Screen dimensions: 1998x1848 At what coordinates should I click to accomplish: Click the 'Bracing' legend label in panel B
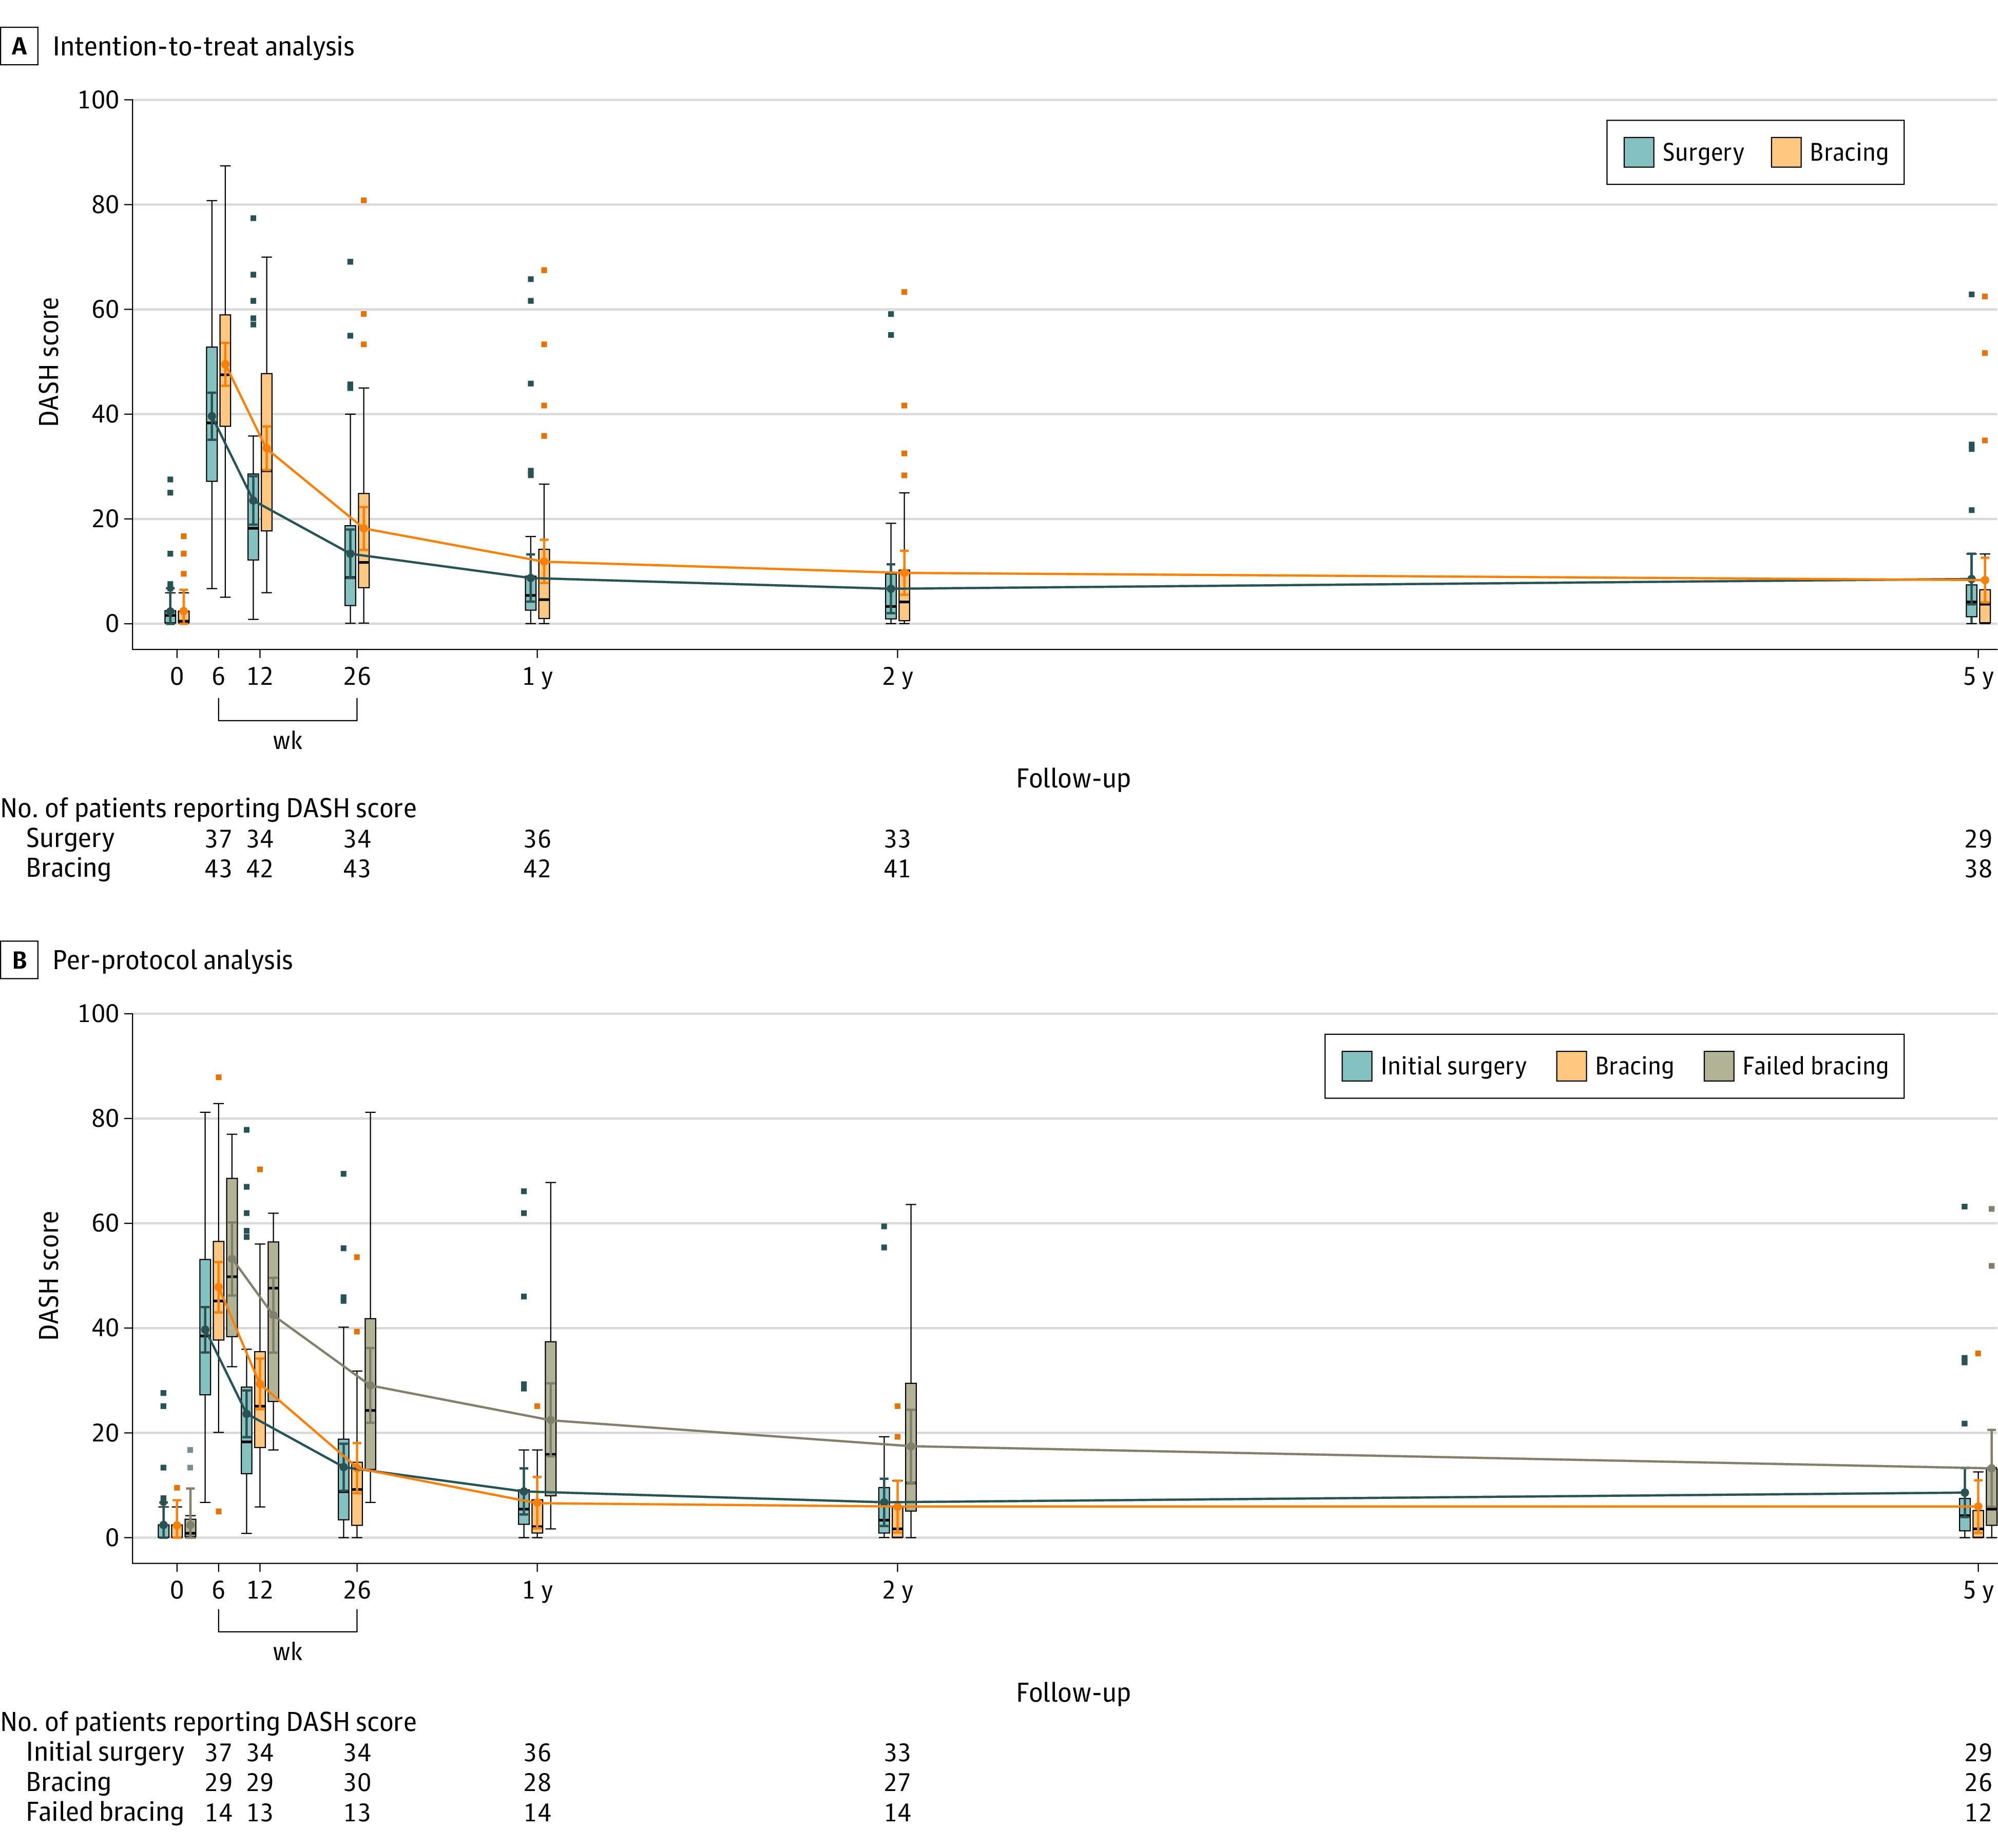pos(1634,1067)
